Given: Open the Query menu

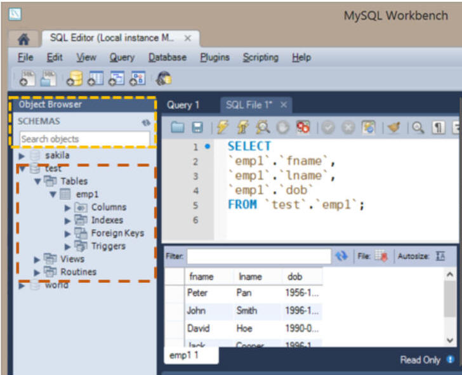Looking at the screenshot, I should click(x=122, y=57).
